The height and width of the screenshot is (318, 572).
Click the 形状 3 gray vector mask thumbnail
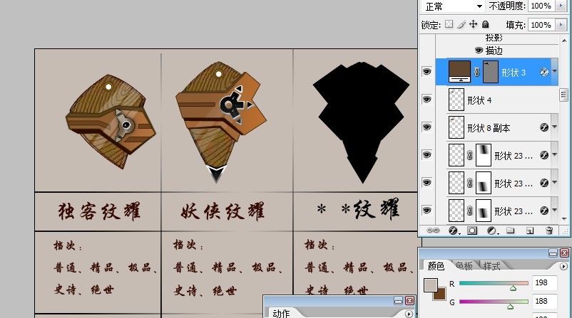pos(491,72)
